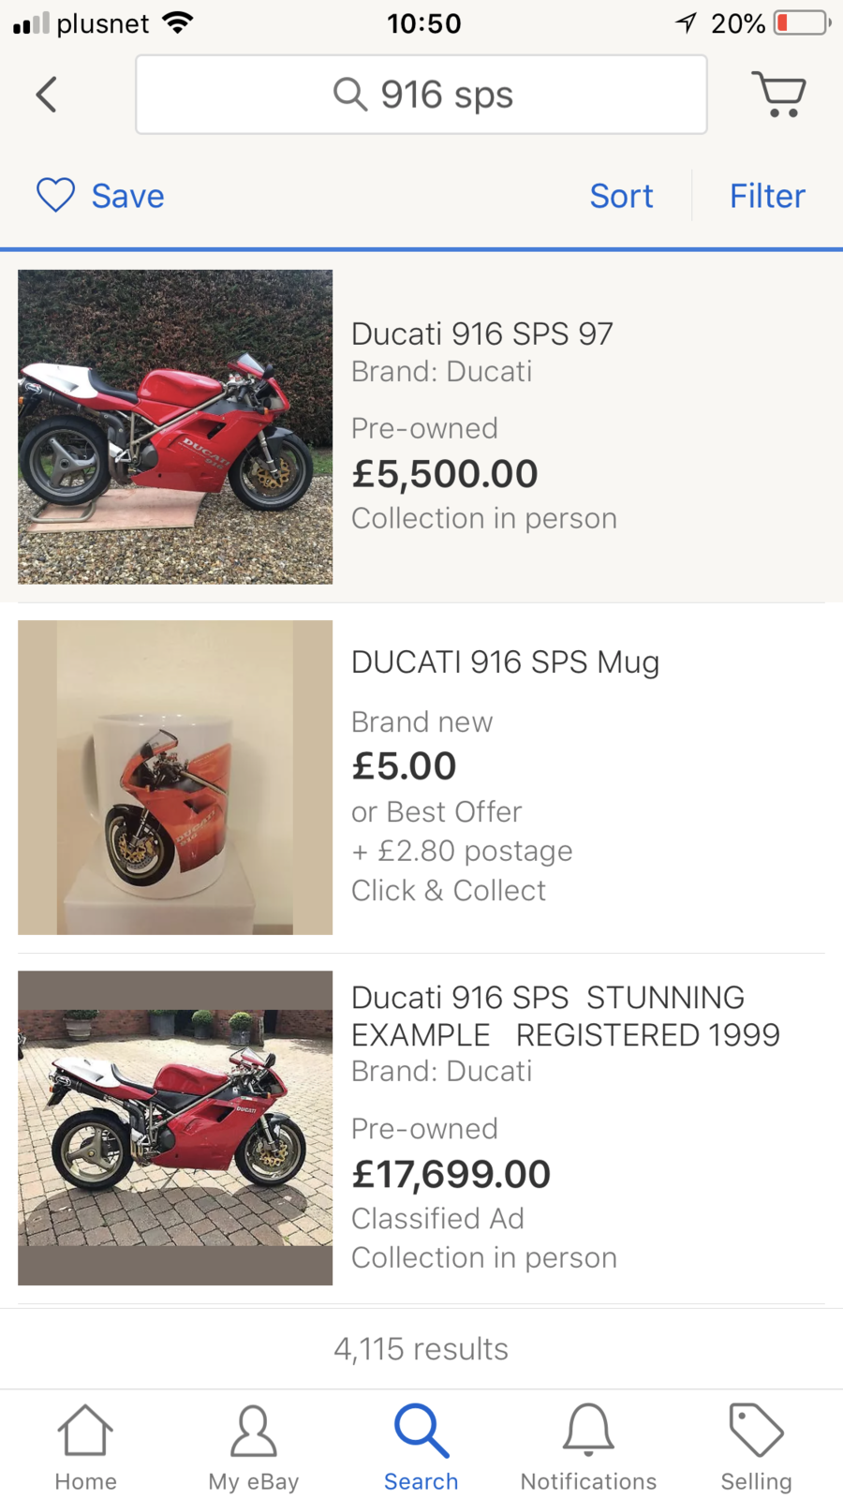Select the Search tab icon

[421, 1431]
